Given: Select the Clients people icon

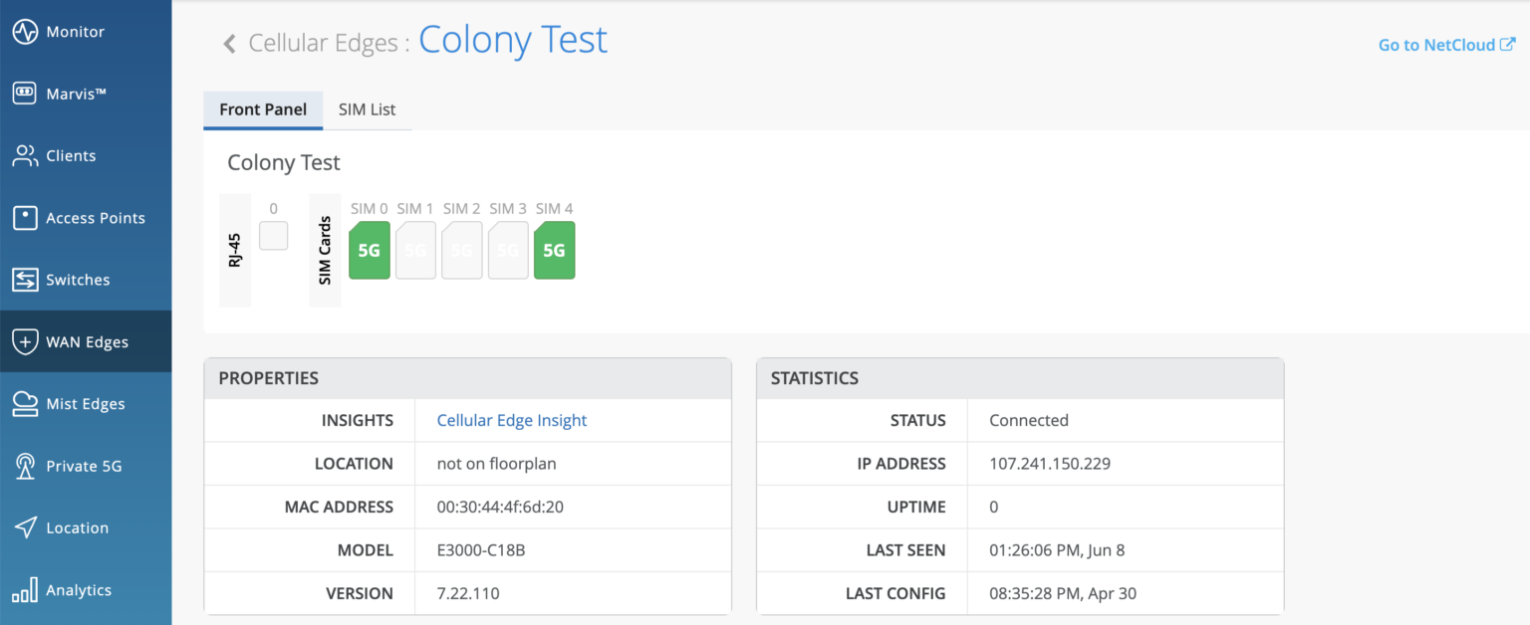Looking at the screenshot, I should (x=25, y=156).
